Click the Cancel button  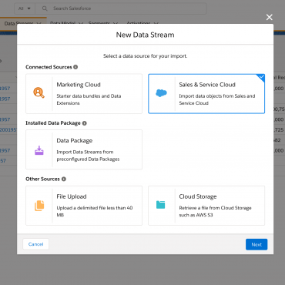coord(36,244)
